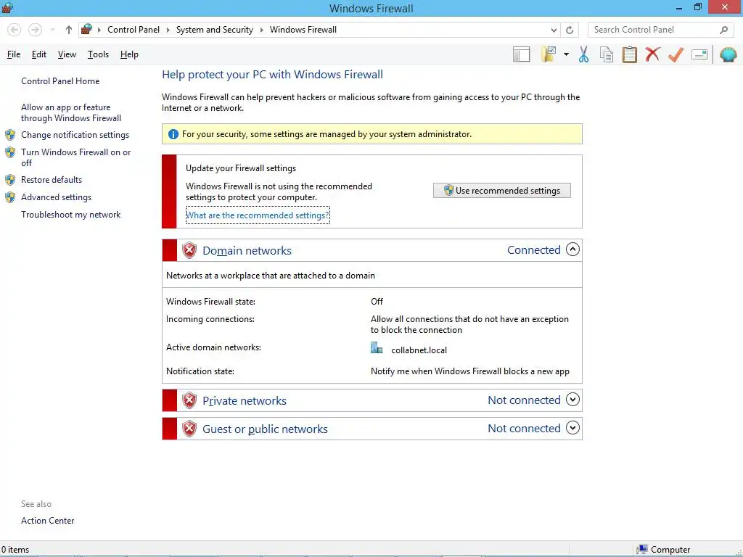Click the Cut scissors icon

tap(583, 54)
